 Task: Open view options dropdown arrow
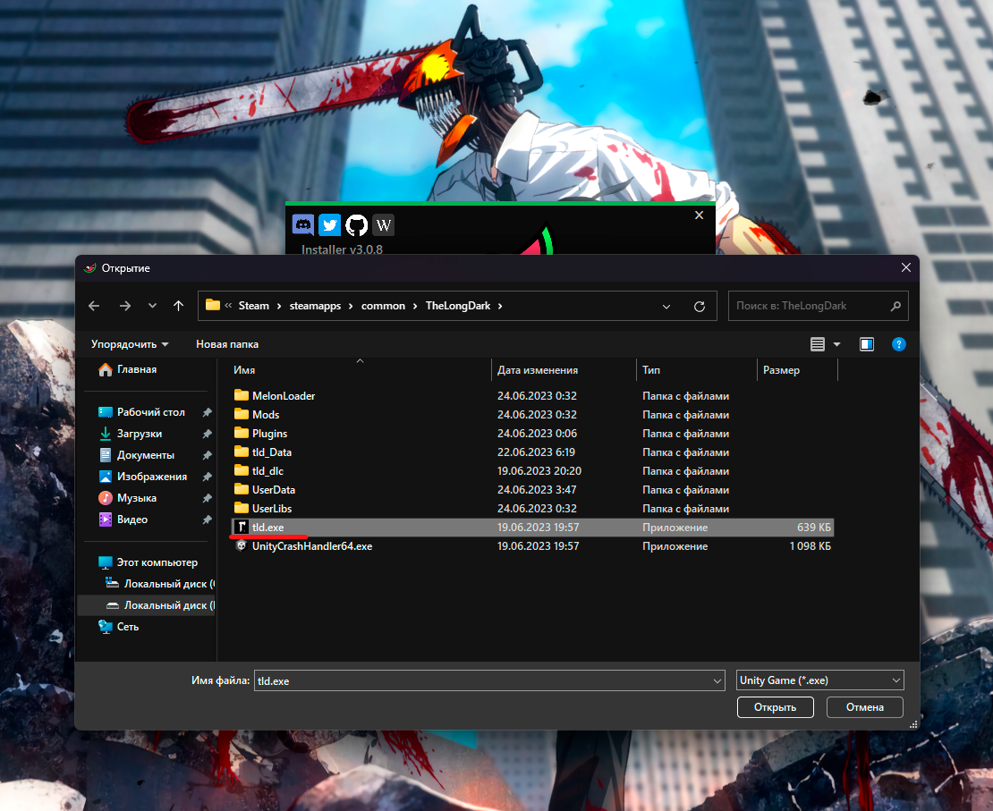point(836,344)
